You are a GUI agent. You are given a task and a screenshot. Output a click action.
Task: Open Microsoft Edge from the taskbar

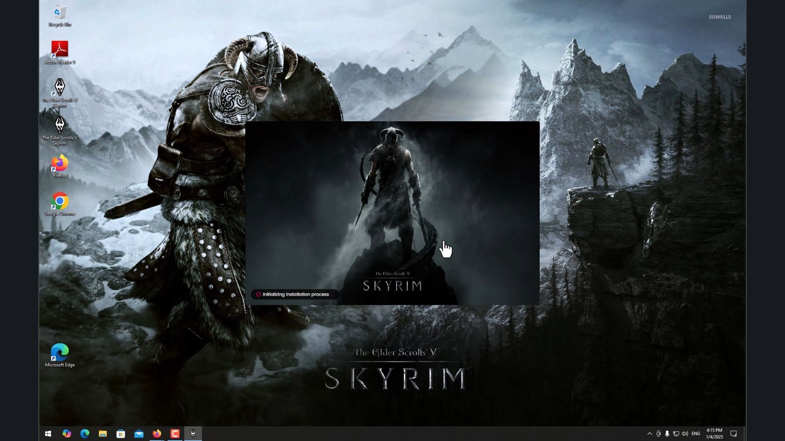(85, 434)
